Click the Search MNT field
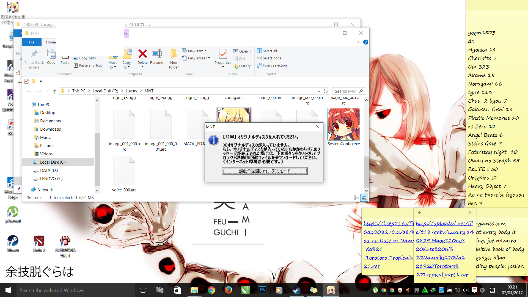This screenshot has height=297, width=528. pos(349,91)
